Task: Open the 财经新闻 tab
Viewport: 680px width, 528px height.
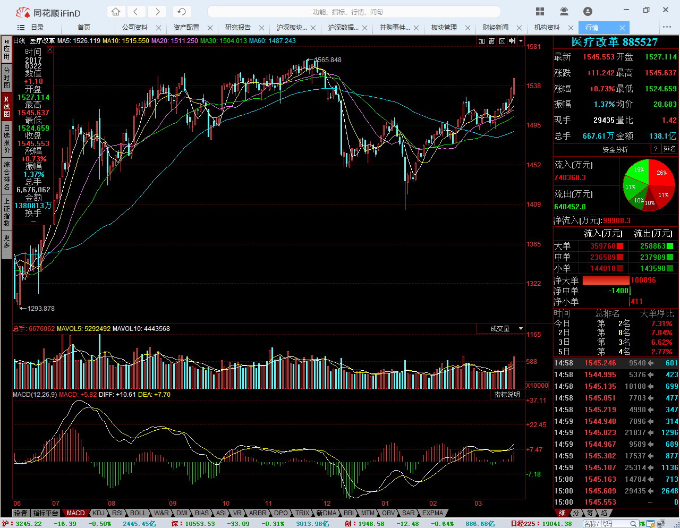Action: tap(496, 28)
